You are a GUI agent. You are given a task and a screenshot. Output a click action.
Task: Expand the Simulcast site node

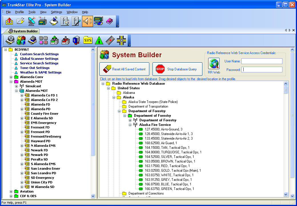17,86
